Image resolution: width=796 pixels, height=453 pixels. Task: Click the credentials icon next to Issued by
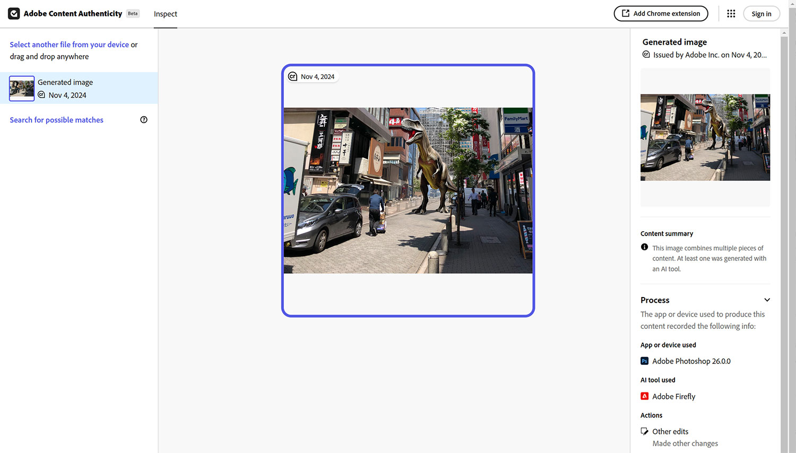646,55
